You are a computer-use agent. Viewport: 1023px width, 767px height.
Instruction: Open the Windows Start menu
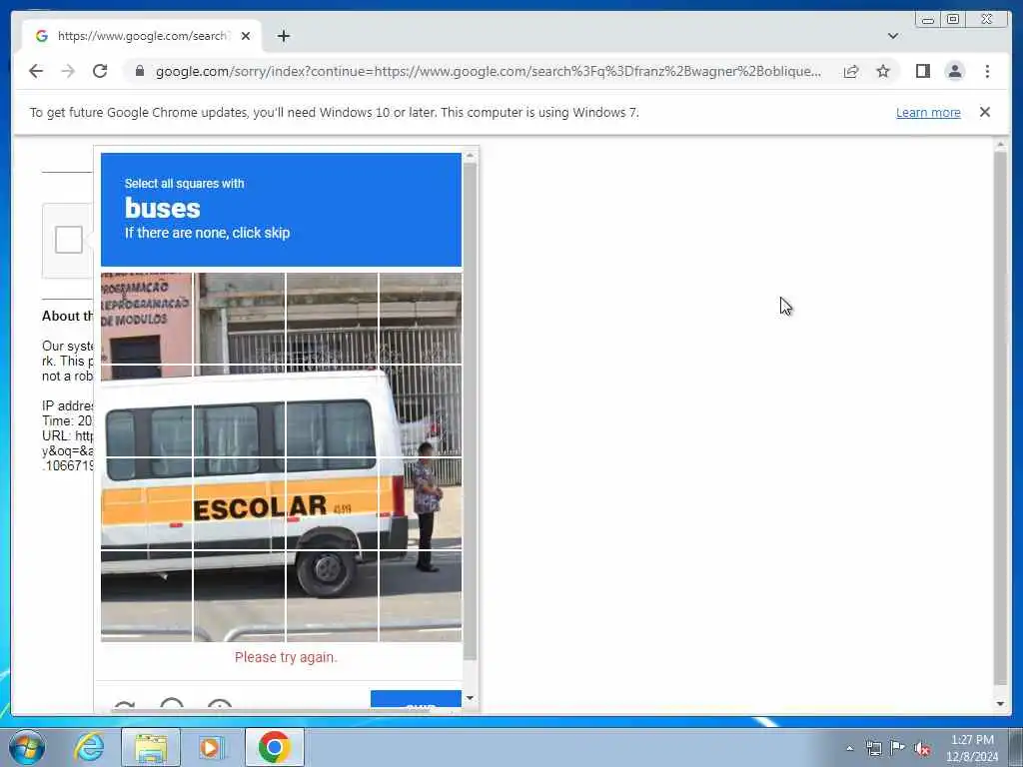click(x=27, y=747)
